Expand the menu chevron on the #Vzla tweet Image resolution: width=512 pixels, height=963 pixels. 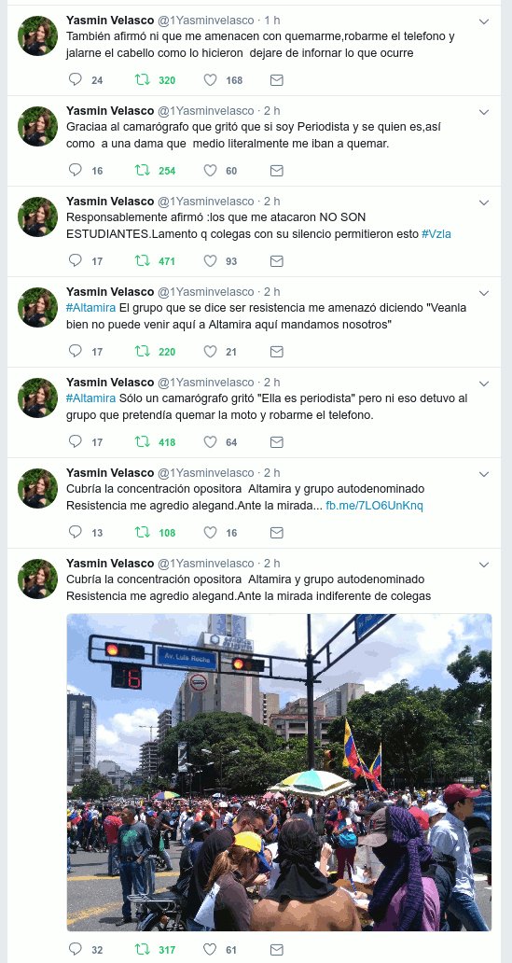(x=484, y=202)
